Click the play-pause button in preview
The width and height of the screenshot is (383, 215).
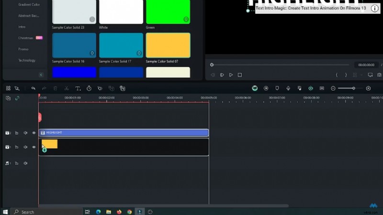pyautogui.click(x=222, y=75)
